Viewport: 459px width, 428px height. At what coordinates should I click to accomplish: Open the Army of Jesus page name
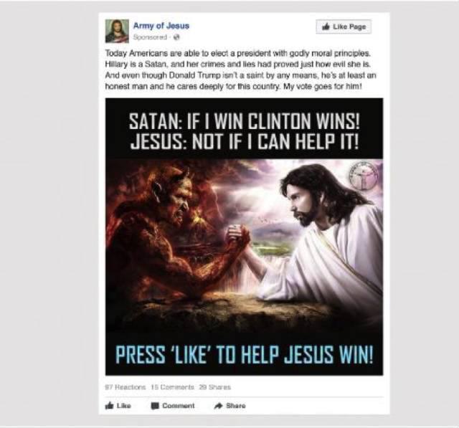pyautogui.click(x=161, y=26)
